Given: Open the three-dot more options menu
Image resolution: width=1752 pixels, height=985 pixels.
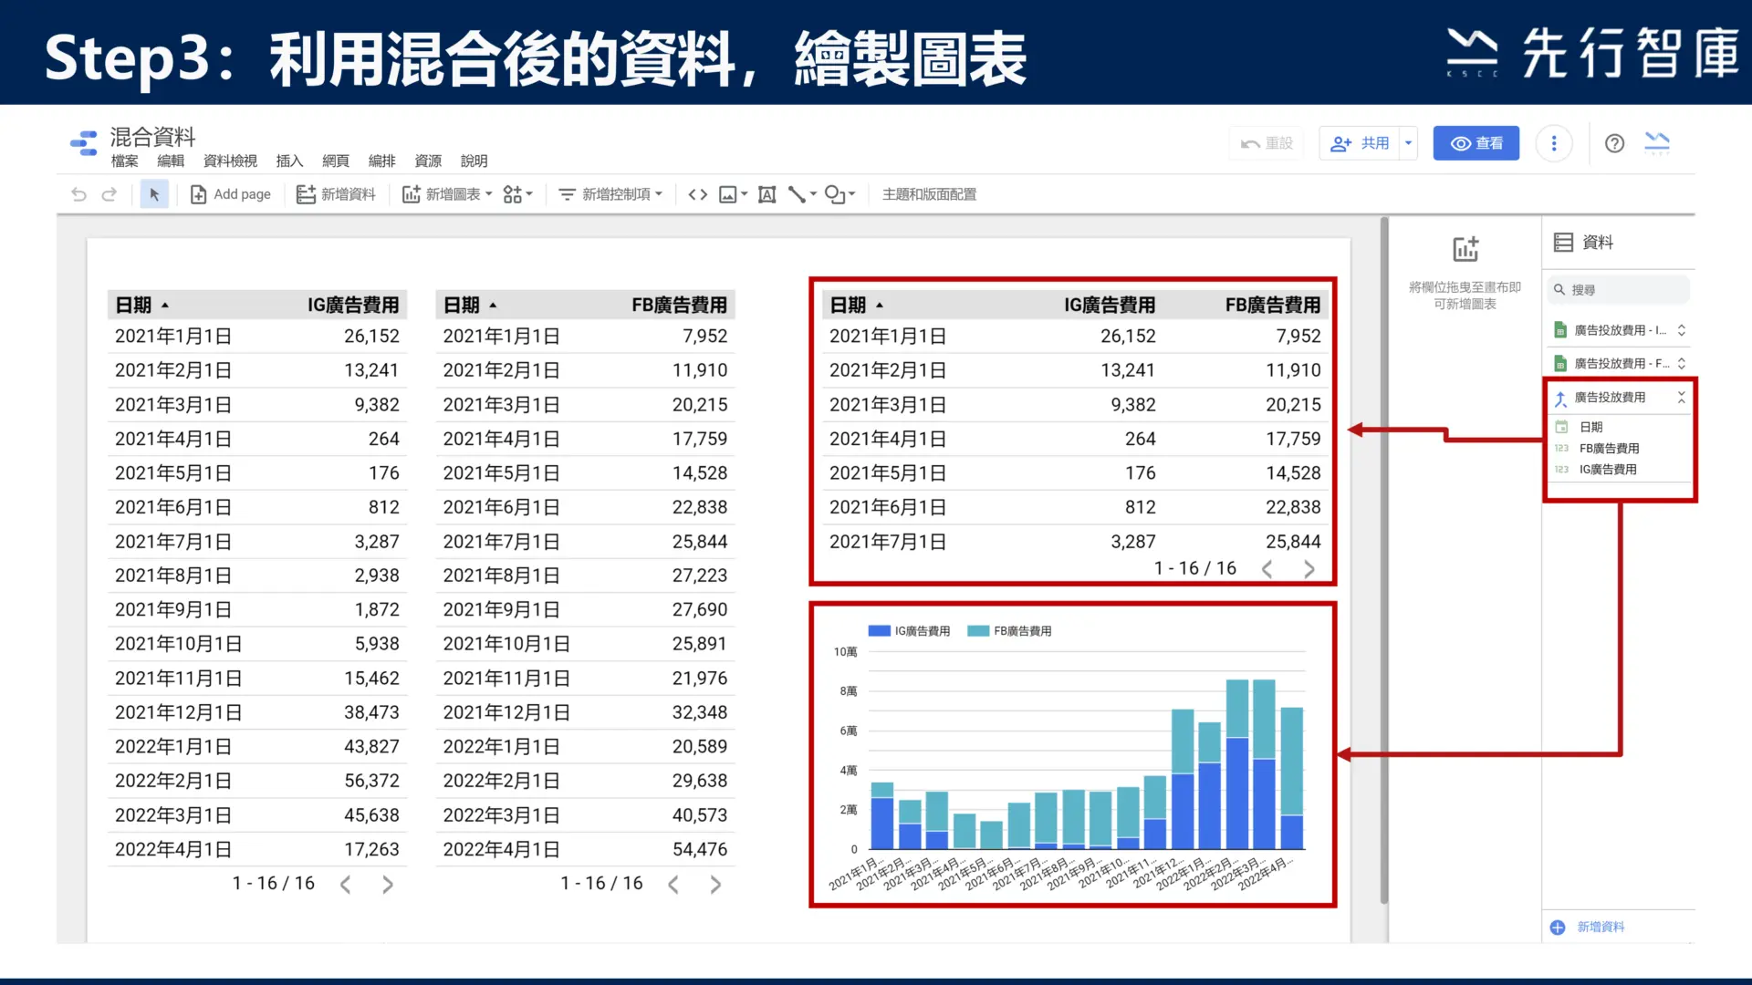Looking at the screenshot, I should click(1554, 143).
